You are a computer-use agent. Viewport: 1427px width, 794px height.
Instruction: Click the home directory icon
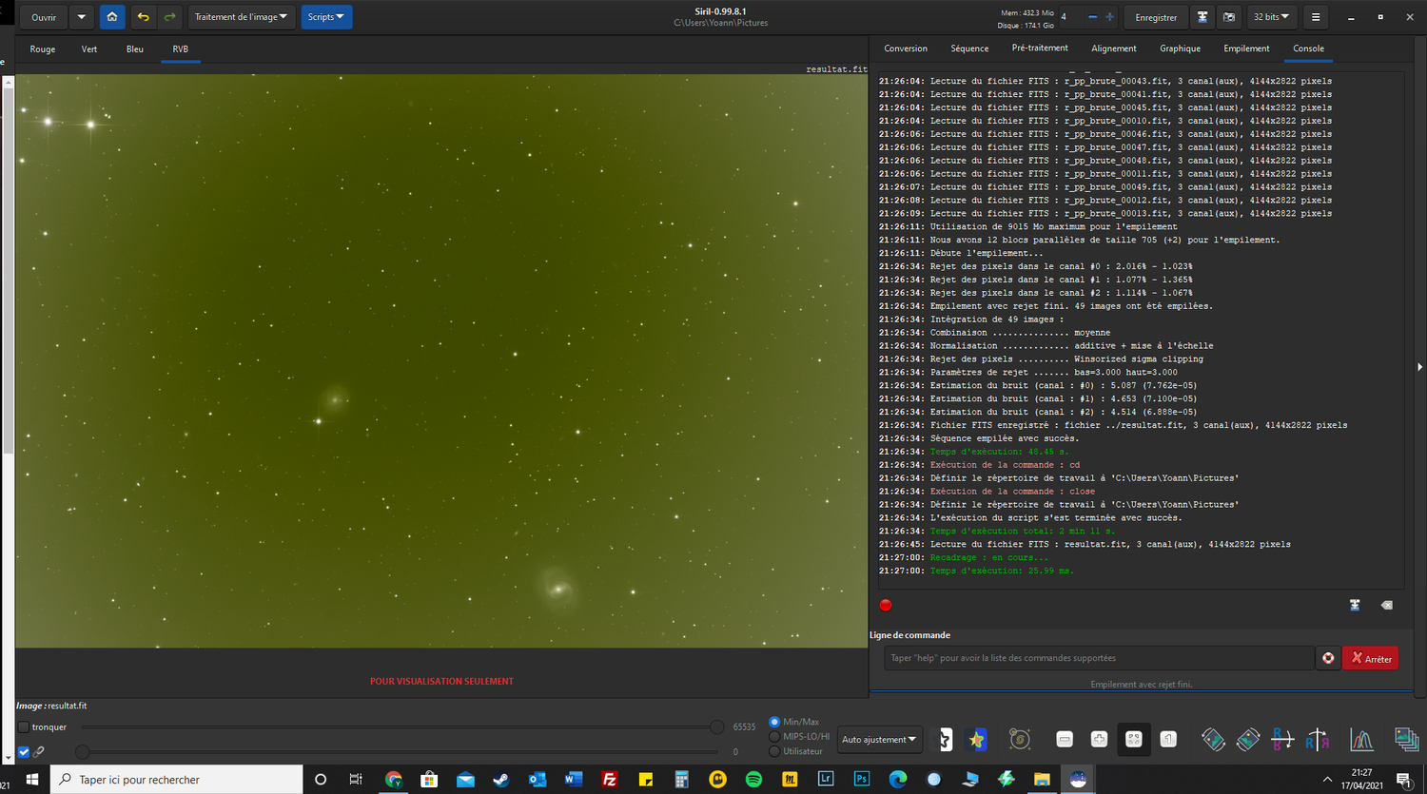click(x=112, y=17)
